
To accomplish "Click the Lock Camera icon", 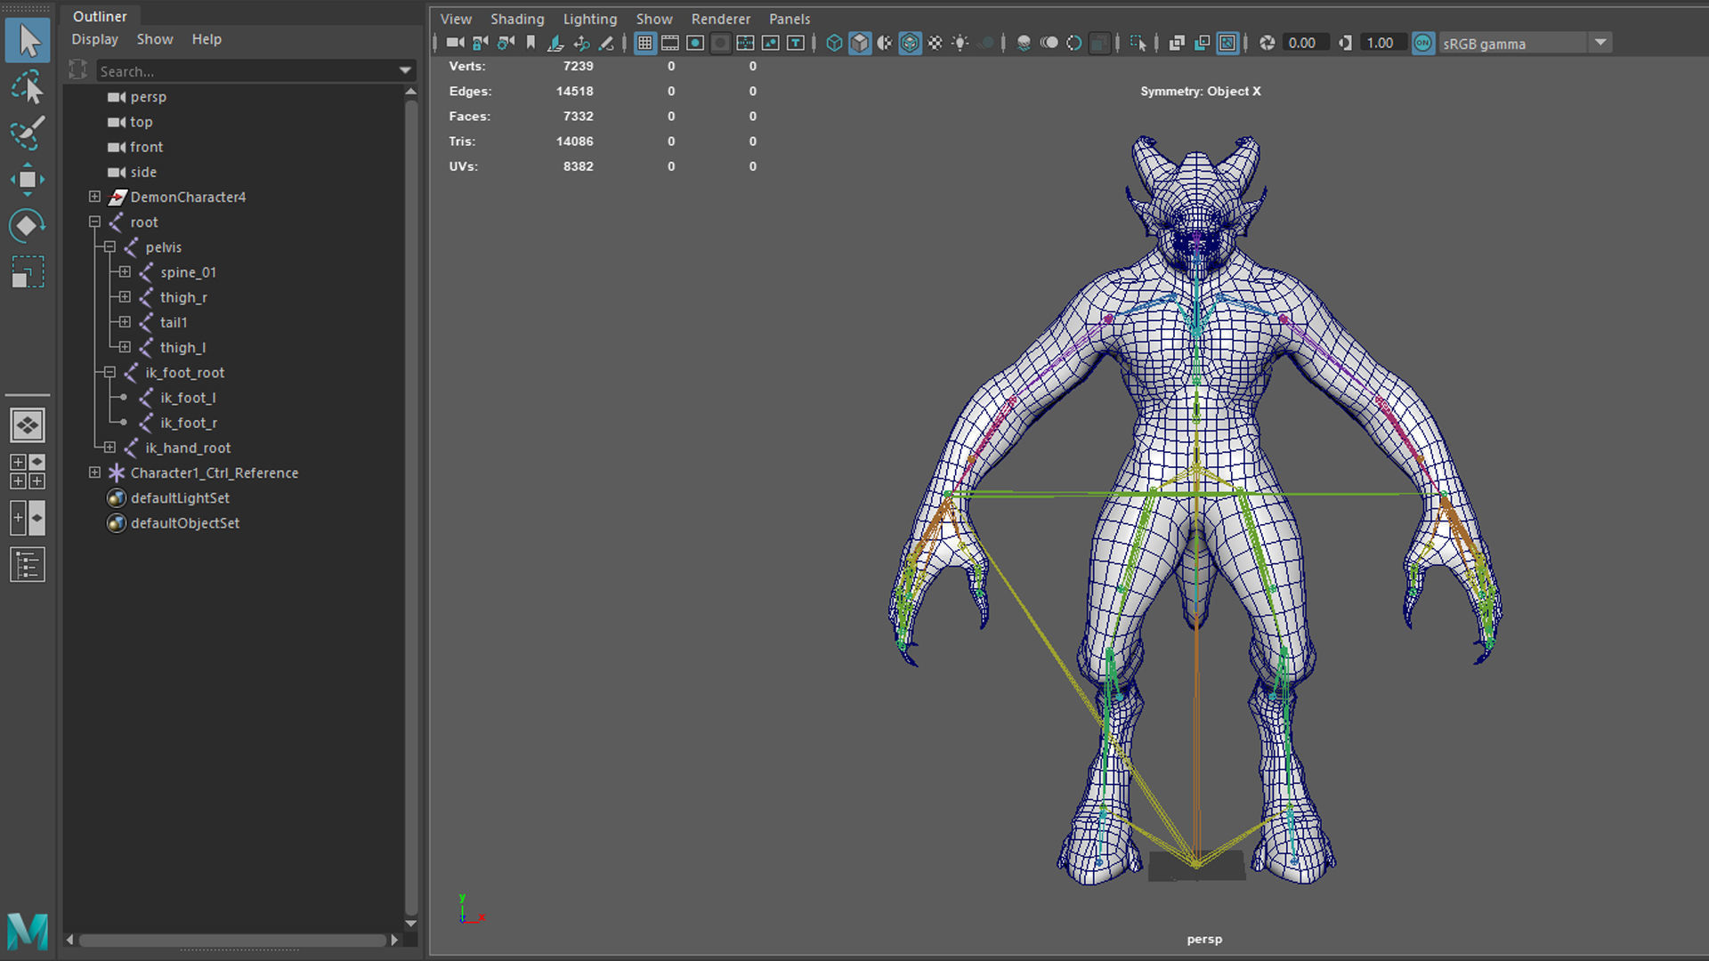I will 481,43.
